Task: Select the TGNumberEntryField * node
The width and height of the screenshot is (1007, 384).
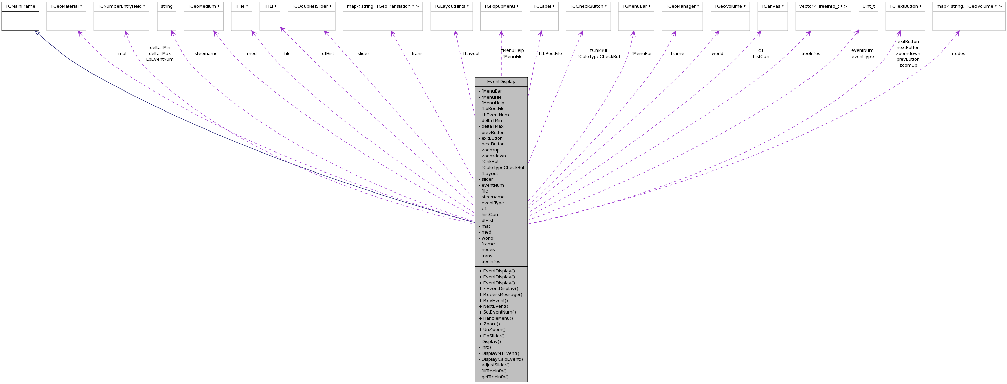Action: [x=121, y=16]
